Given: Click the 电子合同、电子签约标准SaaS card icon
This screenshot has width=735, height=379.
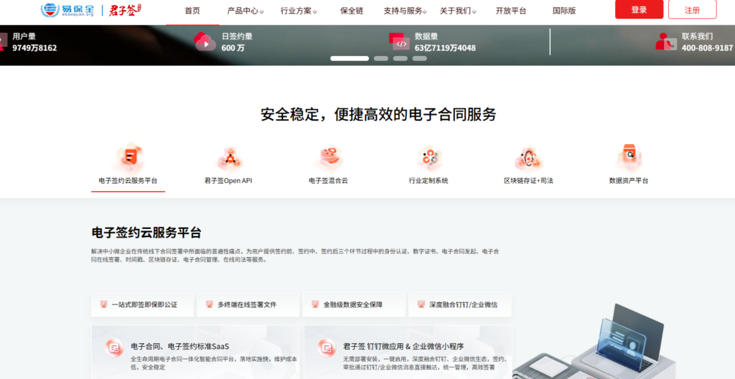Looking at the screenshot, I should [x=114, y=347].
